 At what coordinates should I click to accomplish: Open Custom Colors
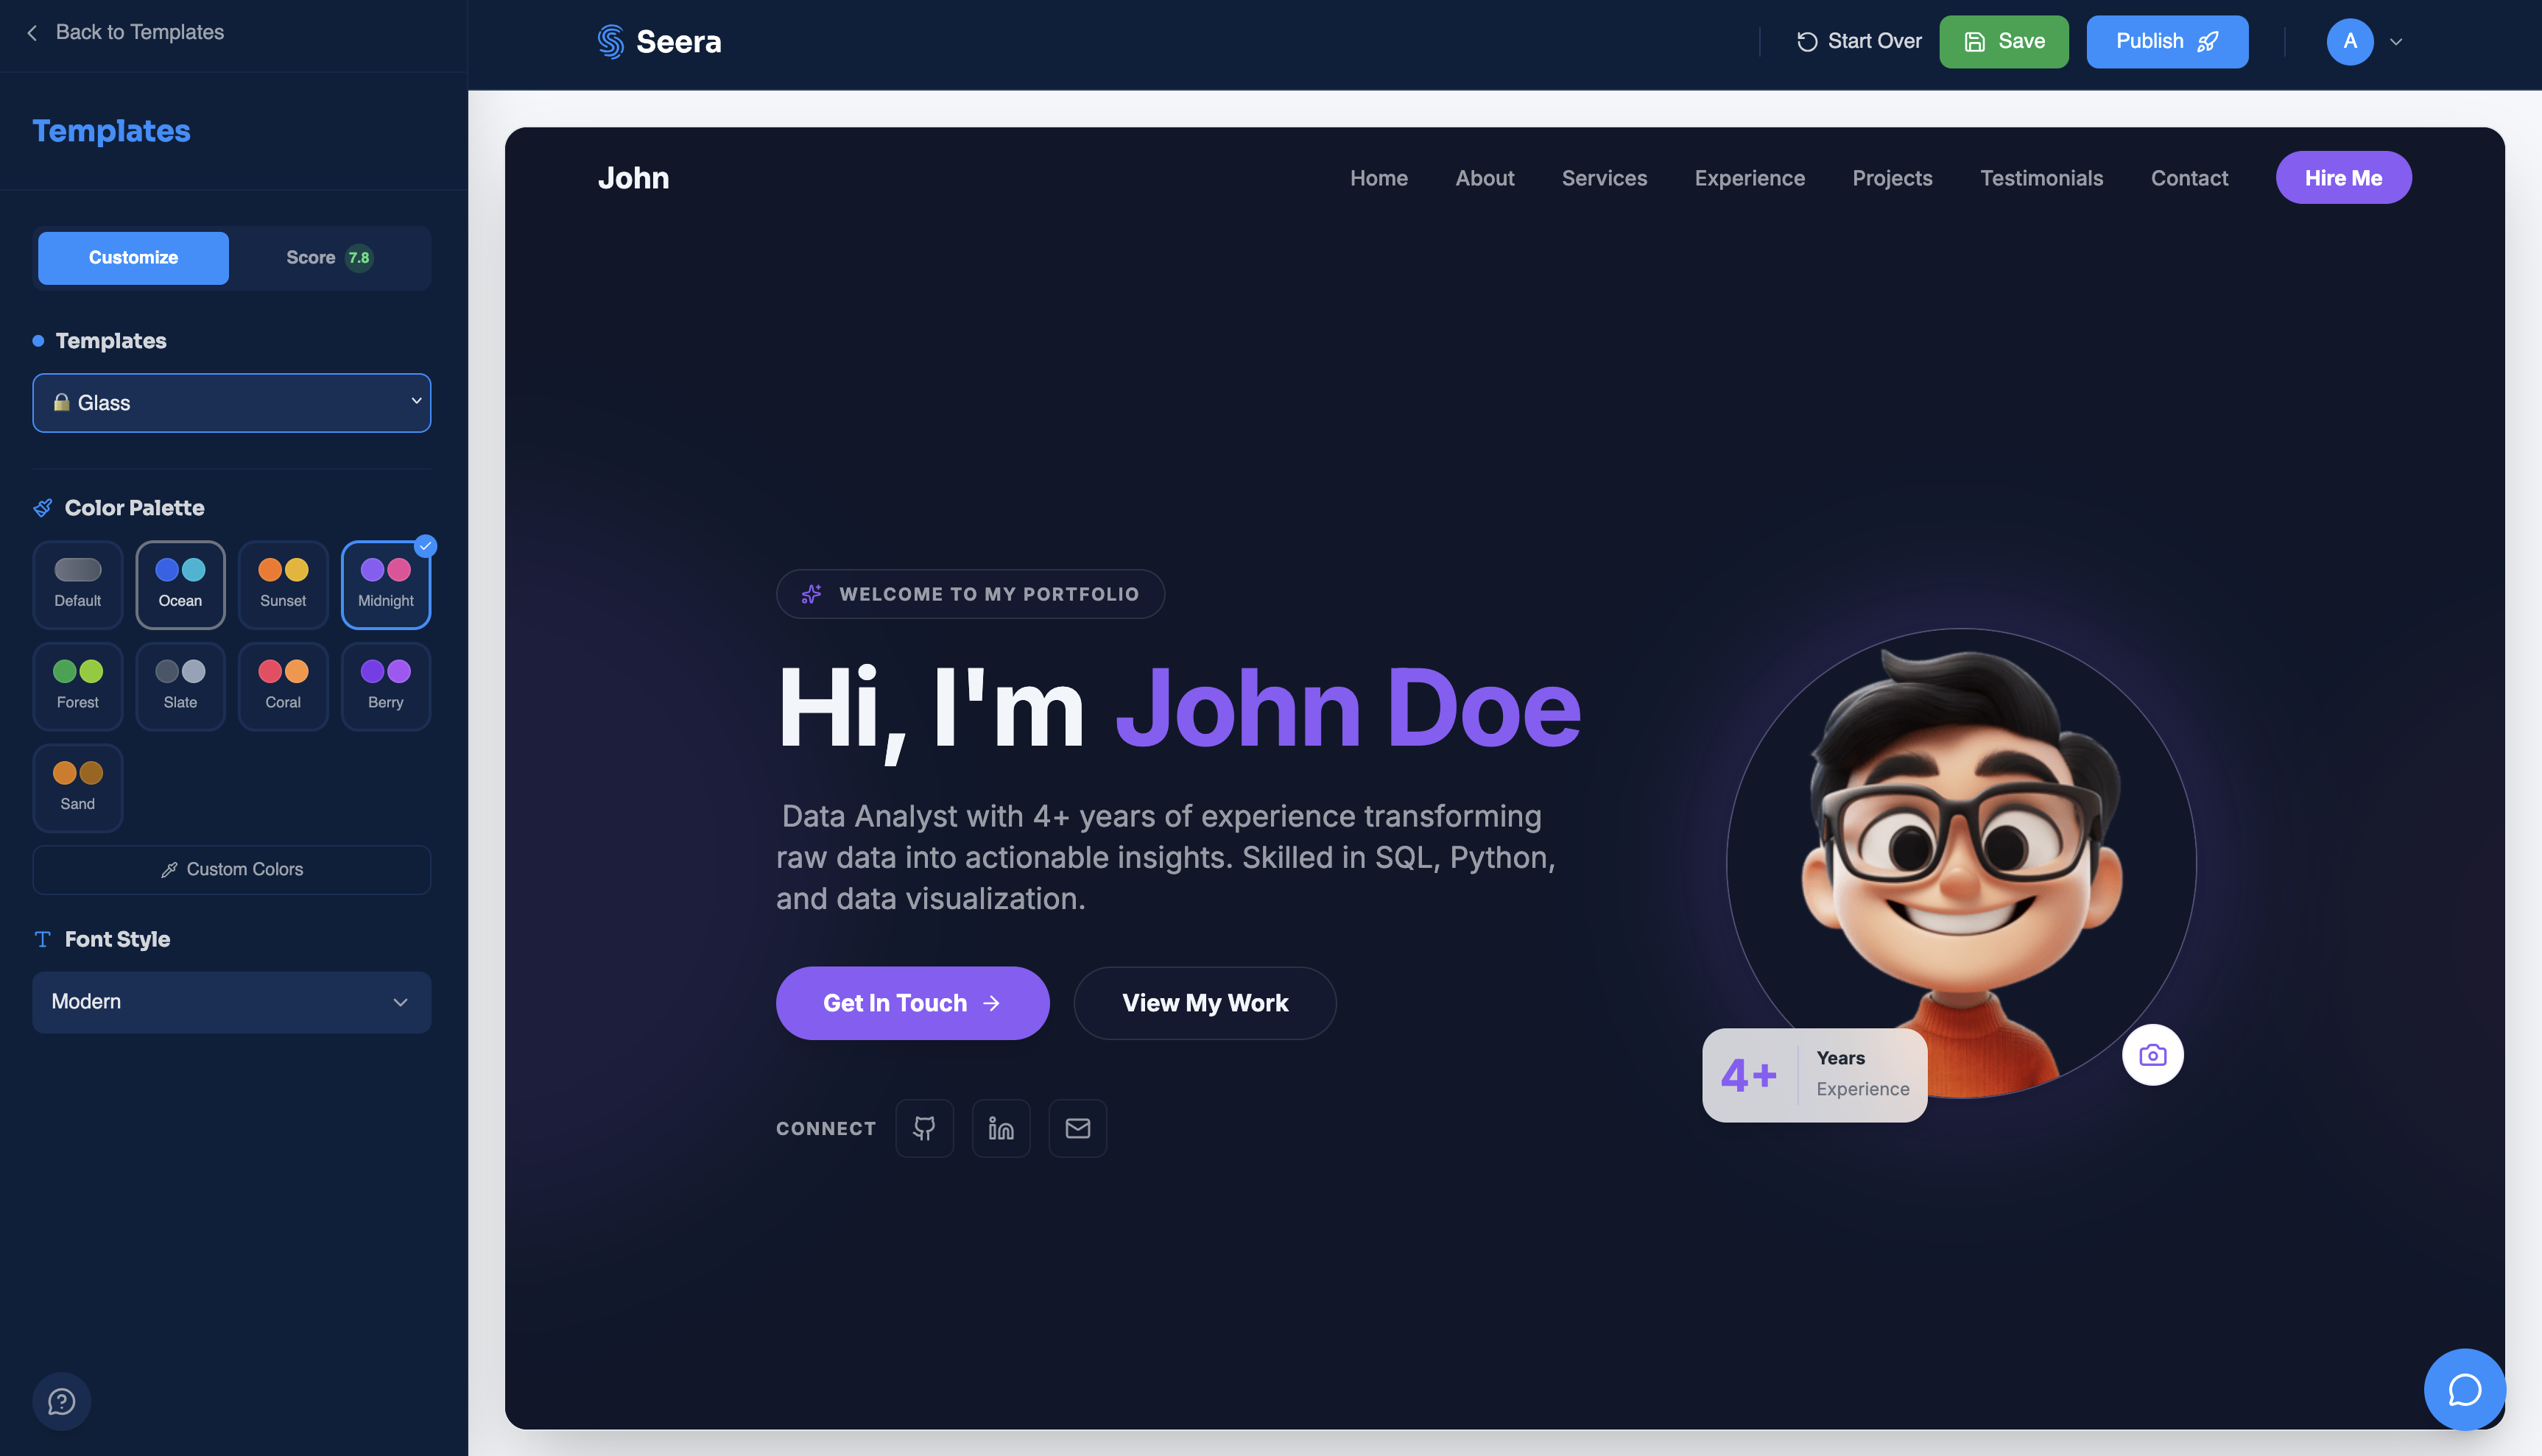(x=232, y=869)
